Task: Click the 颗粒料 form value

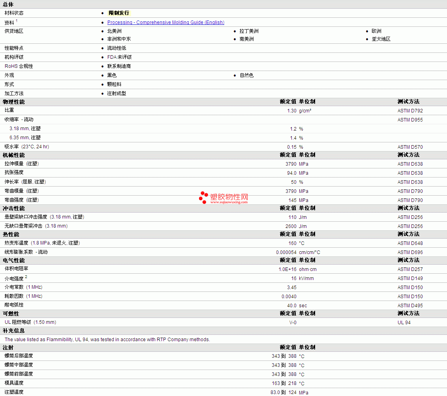Action: (x=114, y=84)
